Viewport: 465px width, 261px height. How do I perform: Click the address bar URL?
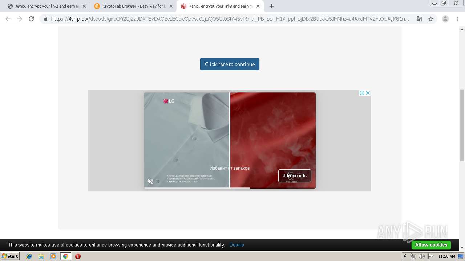[230, 19]
